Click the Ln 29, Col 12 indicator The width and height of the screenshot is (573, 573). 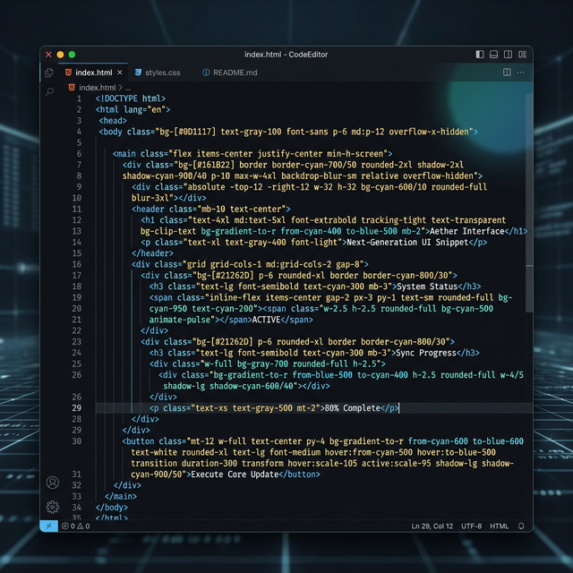(x=432, y=526)
